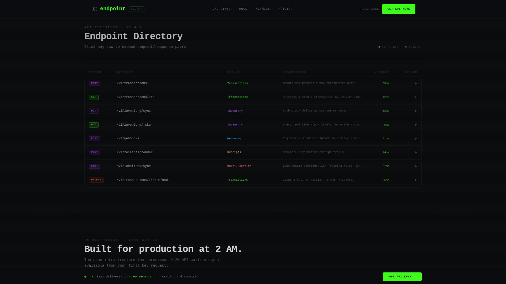Select the /v1/inventory/sync endpoint path
The height and width of the screenshot is (284, 506).
tap(134, 111)
